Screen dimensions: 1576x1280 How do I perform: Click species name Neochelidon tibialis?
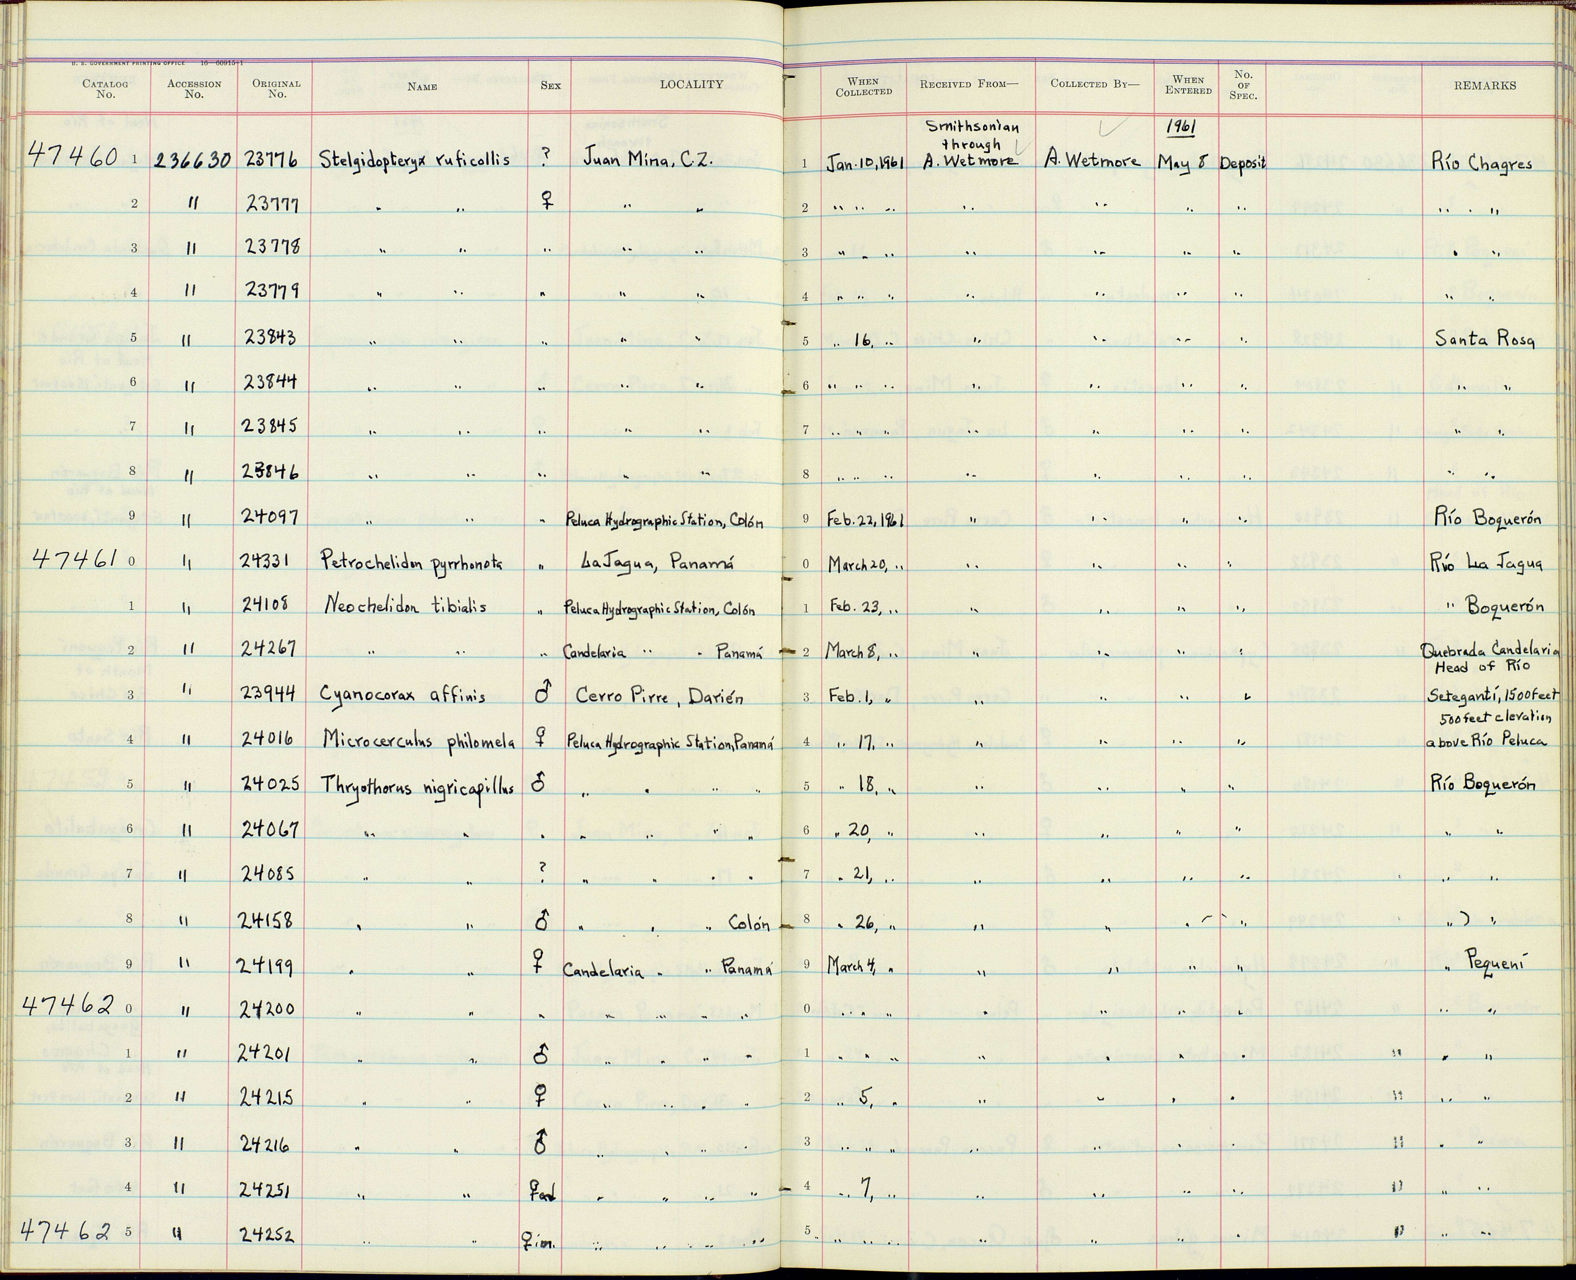(x=405, y=606)
